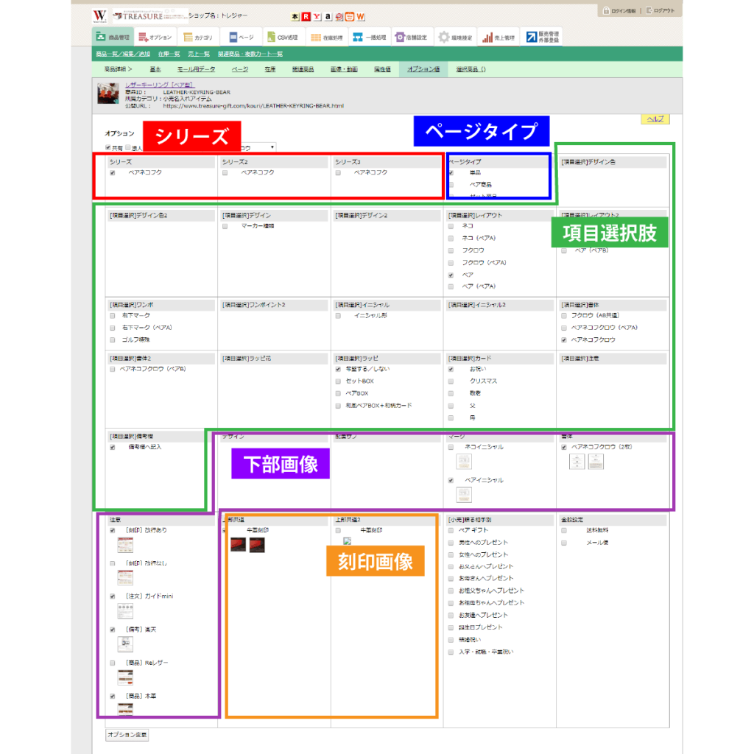Open 店舗設定 store settings icon
Image resolution: width=754 pixels, height=754 pixels.
click(399, 38)
